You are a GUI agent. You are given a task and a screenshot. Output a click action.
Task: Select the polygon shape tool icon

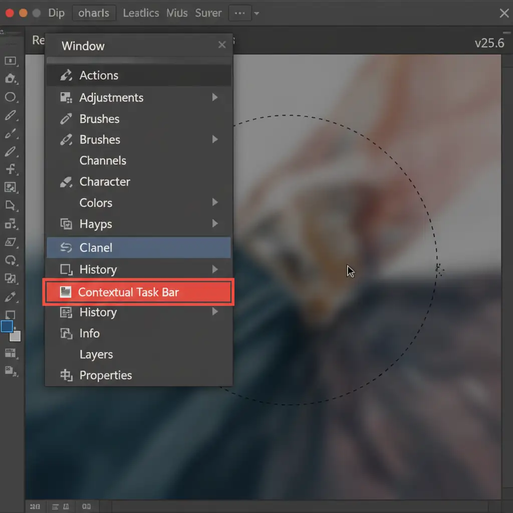(11, 205)
